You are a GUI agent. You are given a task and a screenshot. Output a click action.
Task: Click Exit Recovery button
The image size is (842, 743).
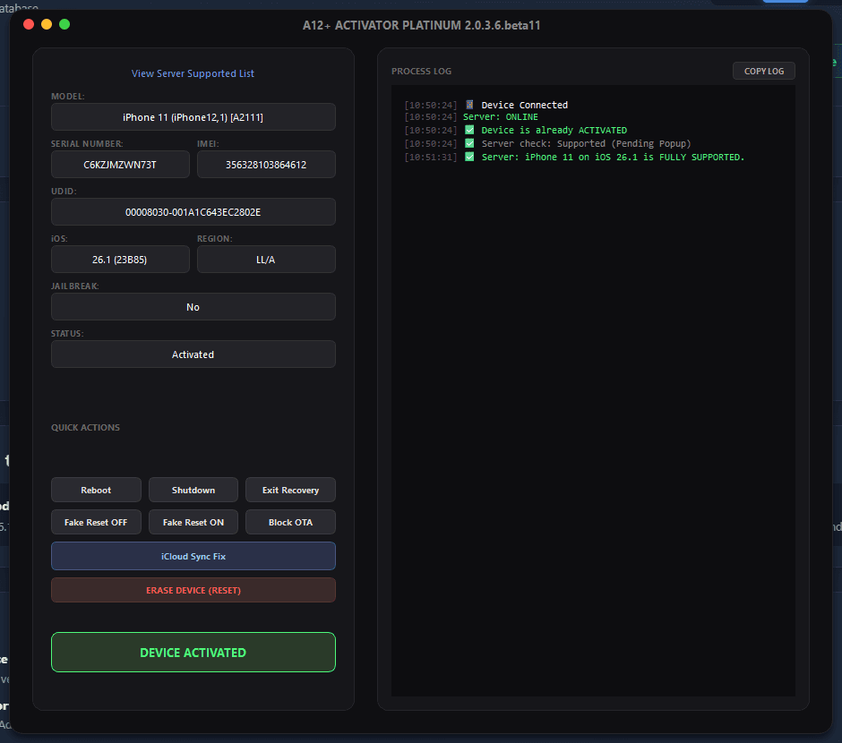coord(290,490)
